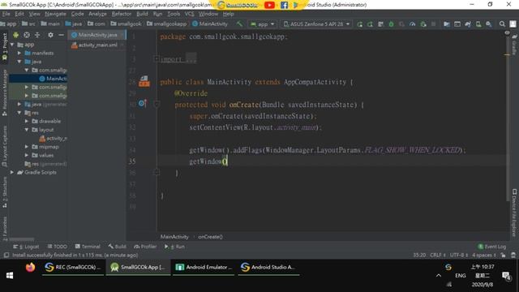
Task: Toggle the Resource Manager side panel
Action: pos(4,92)
